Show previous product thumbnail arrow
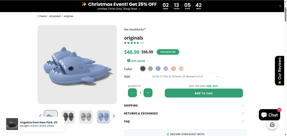Screen dimensions: 287x136 pyautogui.click(x=40, y=116)
